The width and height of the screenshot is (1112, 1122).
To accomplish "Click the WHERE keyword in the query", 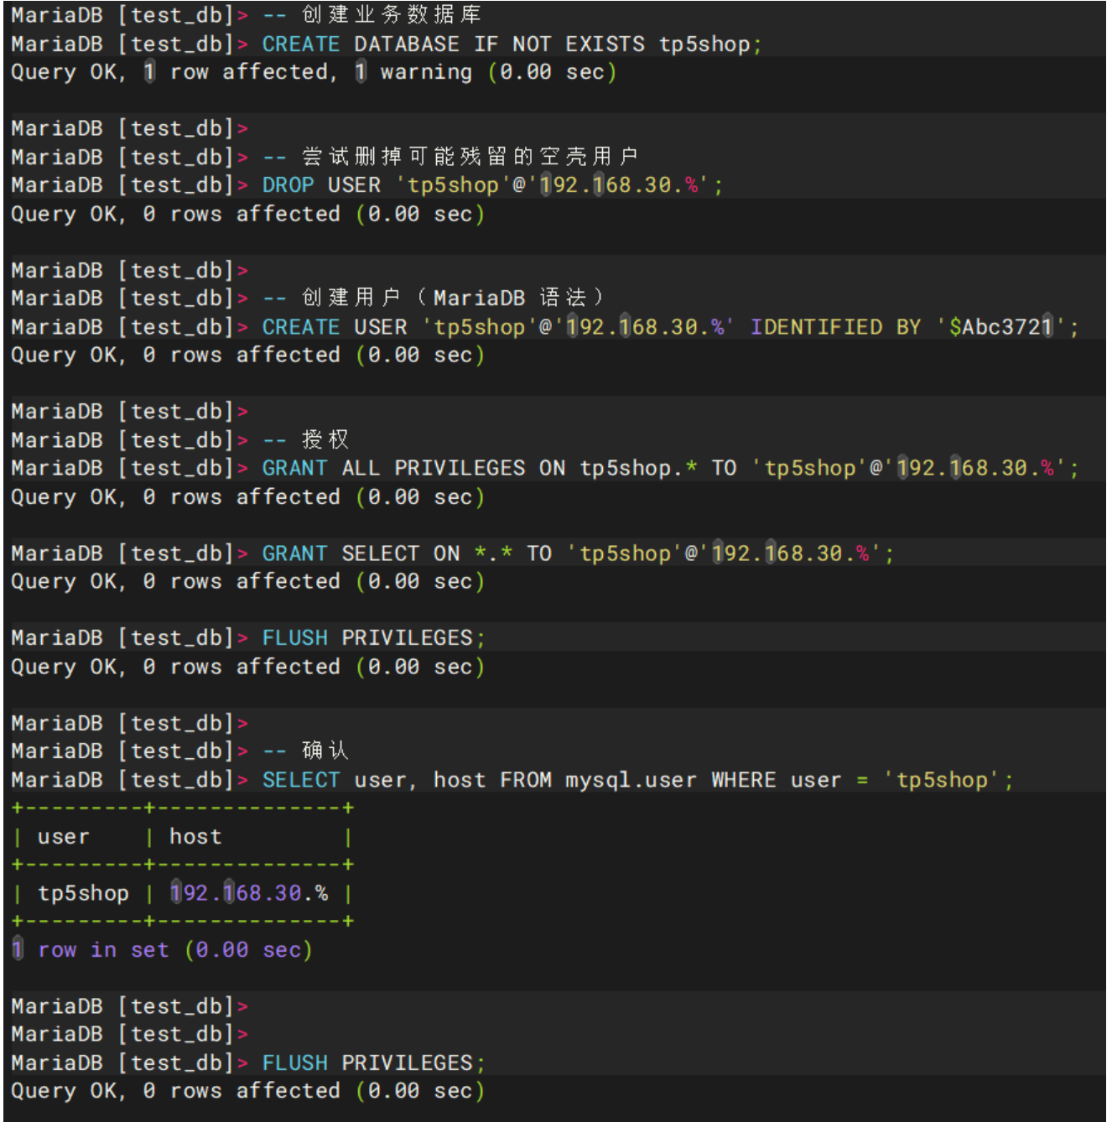I will [744, 780].
